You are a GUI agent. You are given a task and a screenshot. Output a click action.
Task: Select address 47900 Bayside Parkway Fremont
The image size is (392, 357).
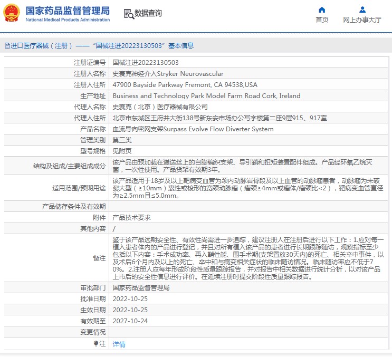click(x=185, y=85)
